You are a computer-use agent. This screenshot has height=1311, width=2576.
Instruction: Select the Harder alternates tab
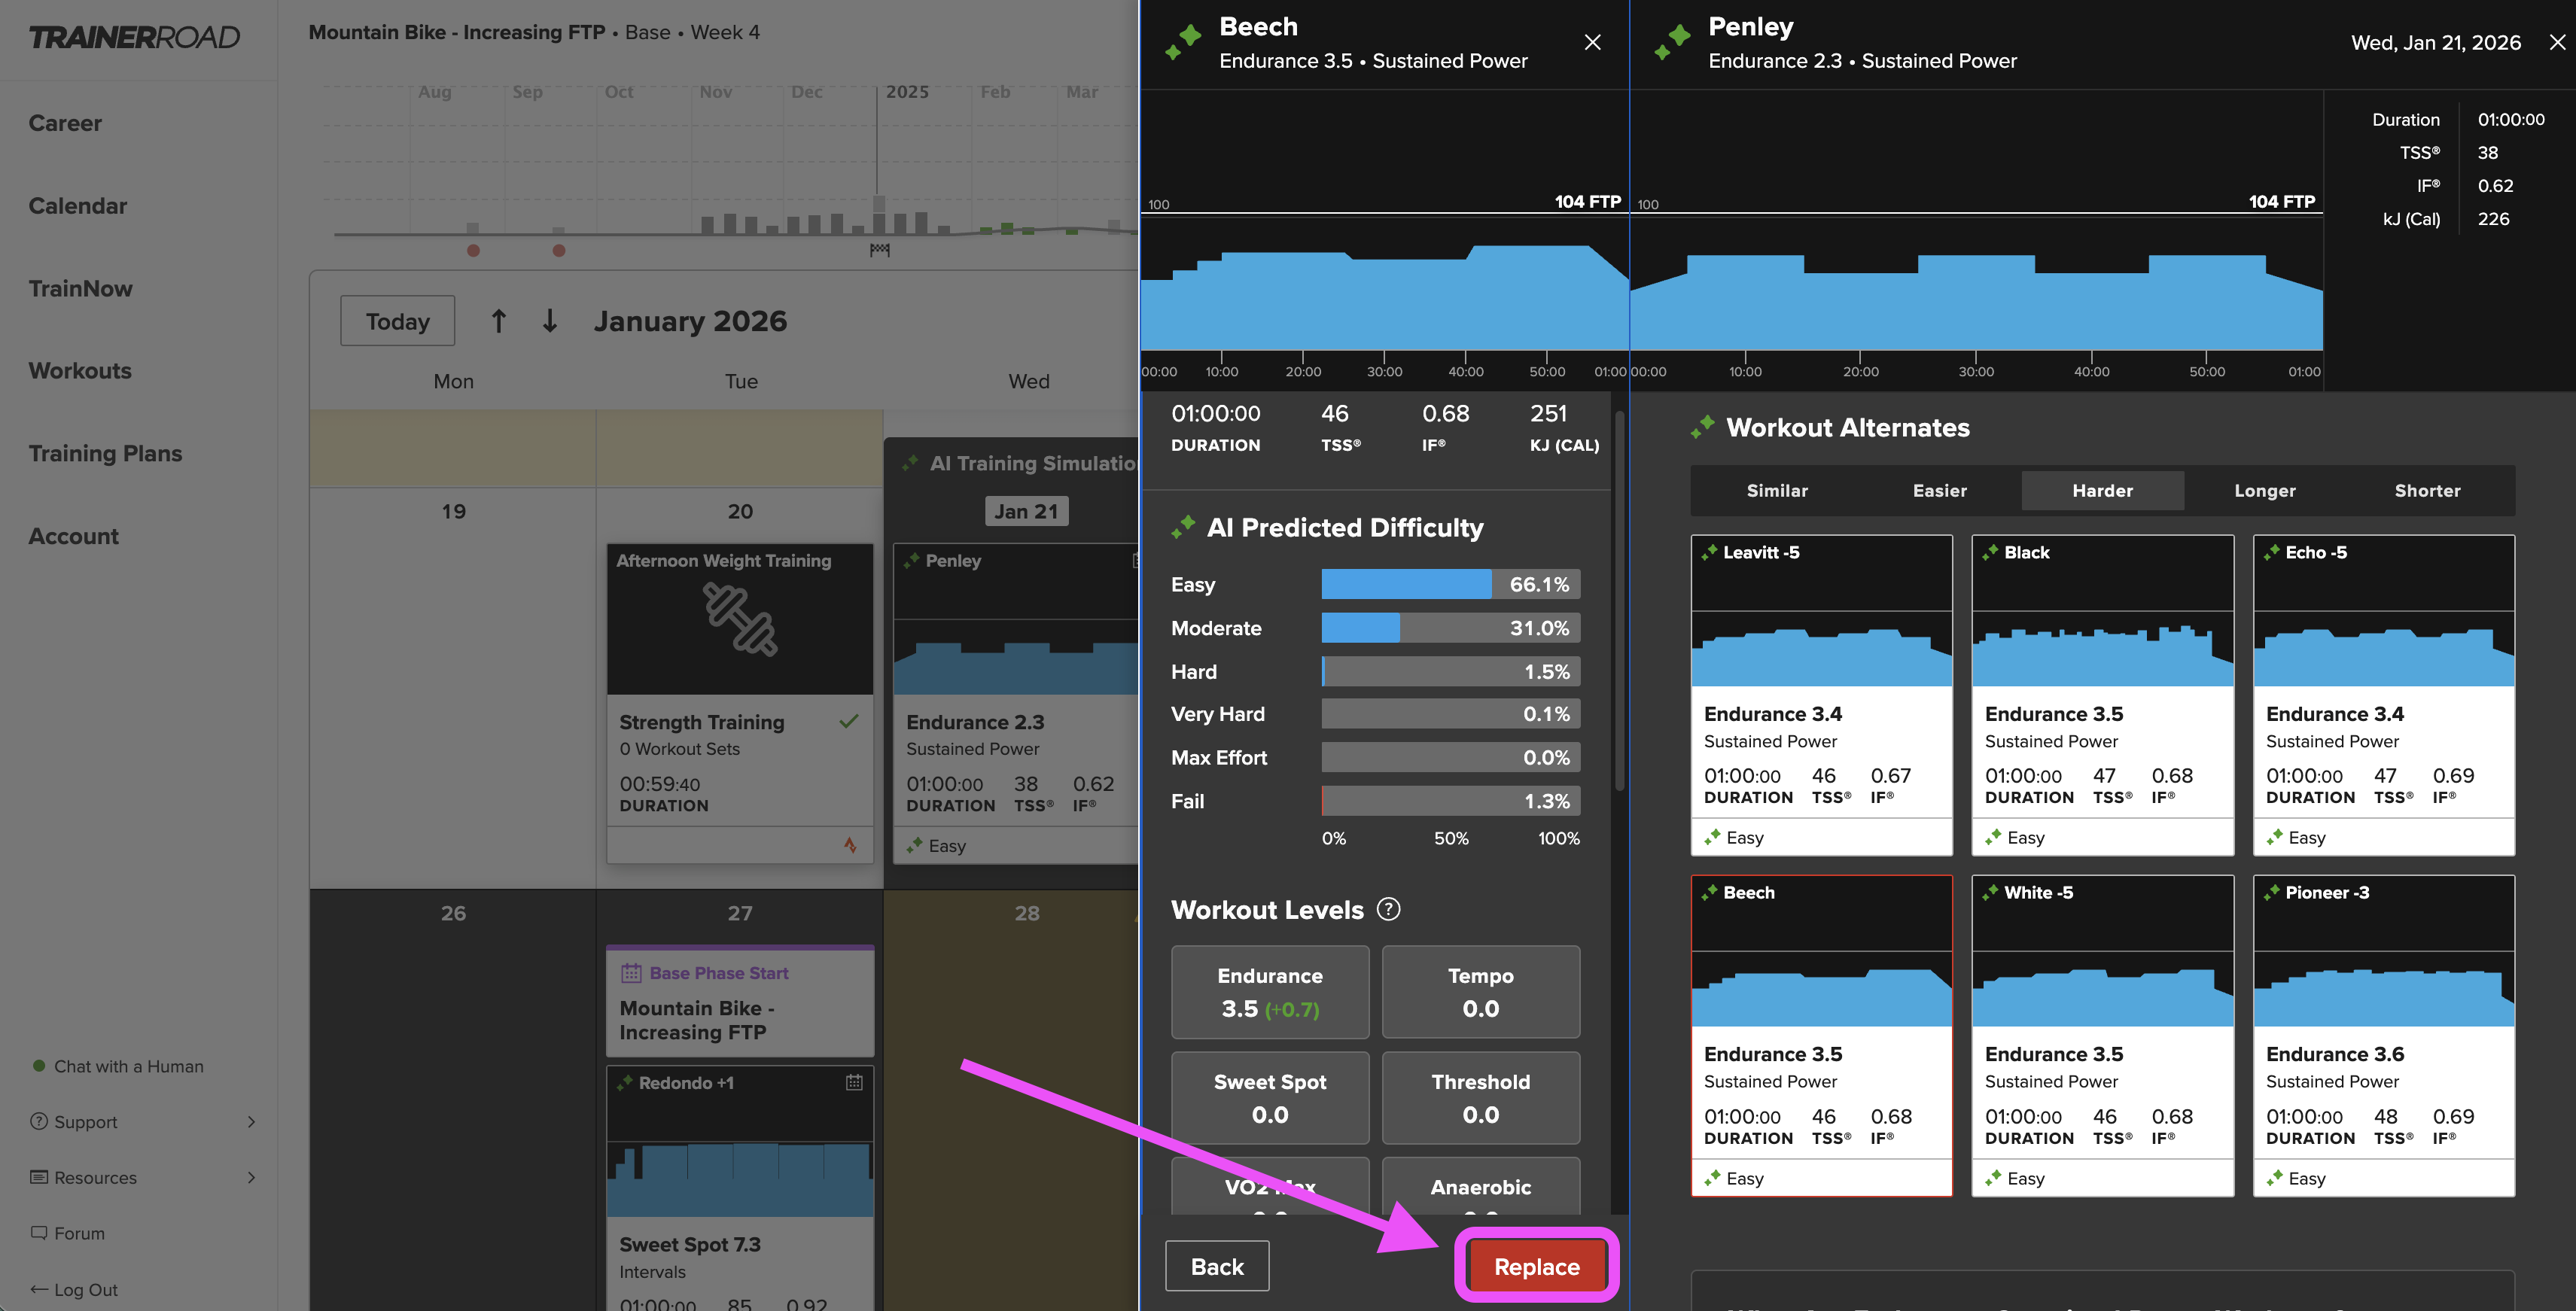2102,491
